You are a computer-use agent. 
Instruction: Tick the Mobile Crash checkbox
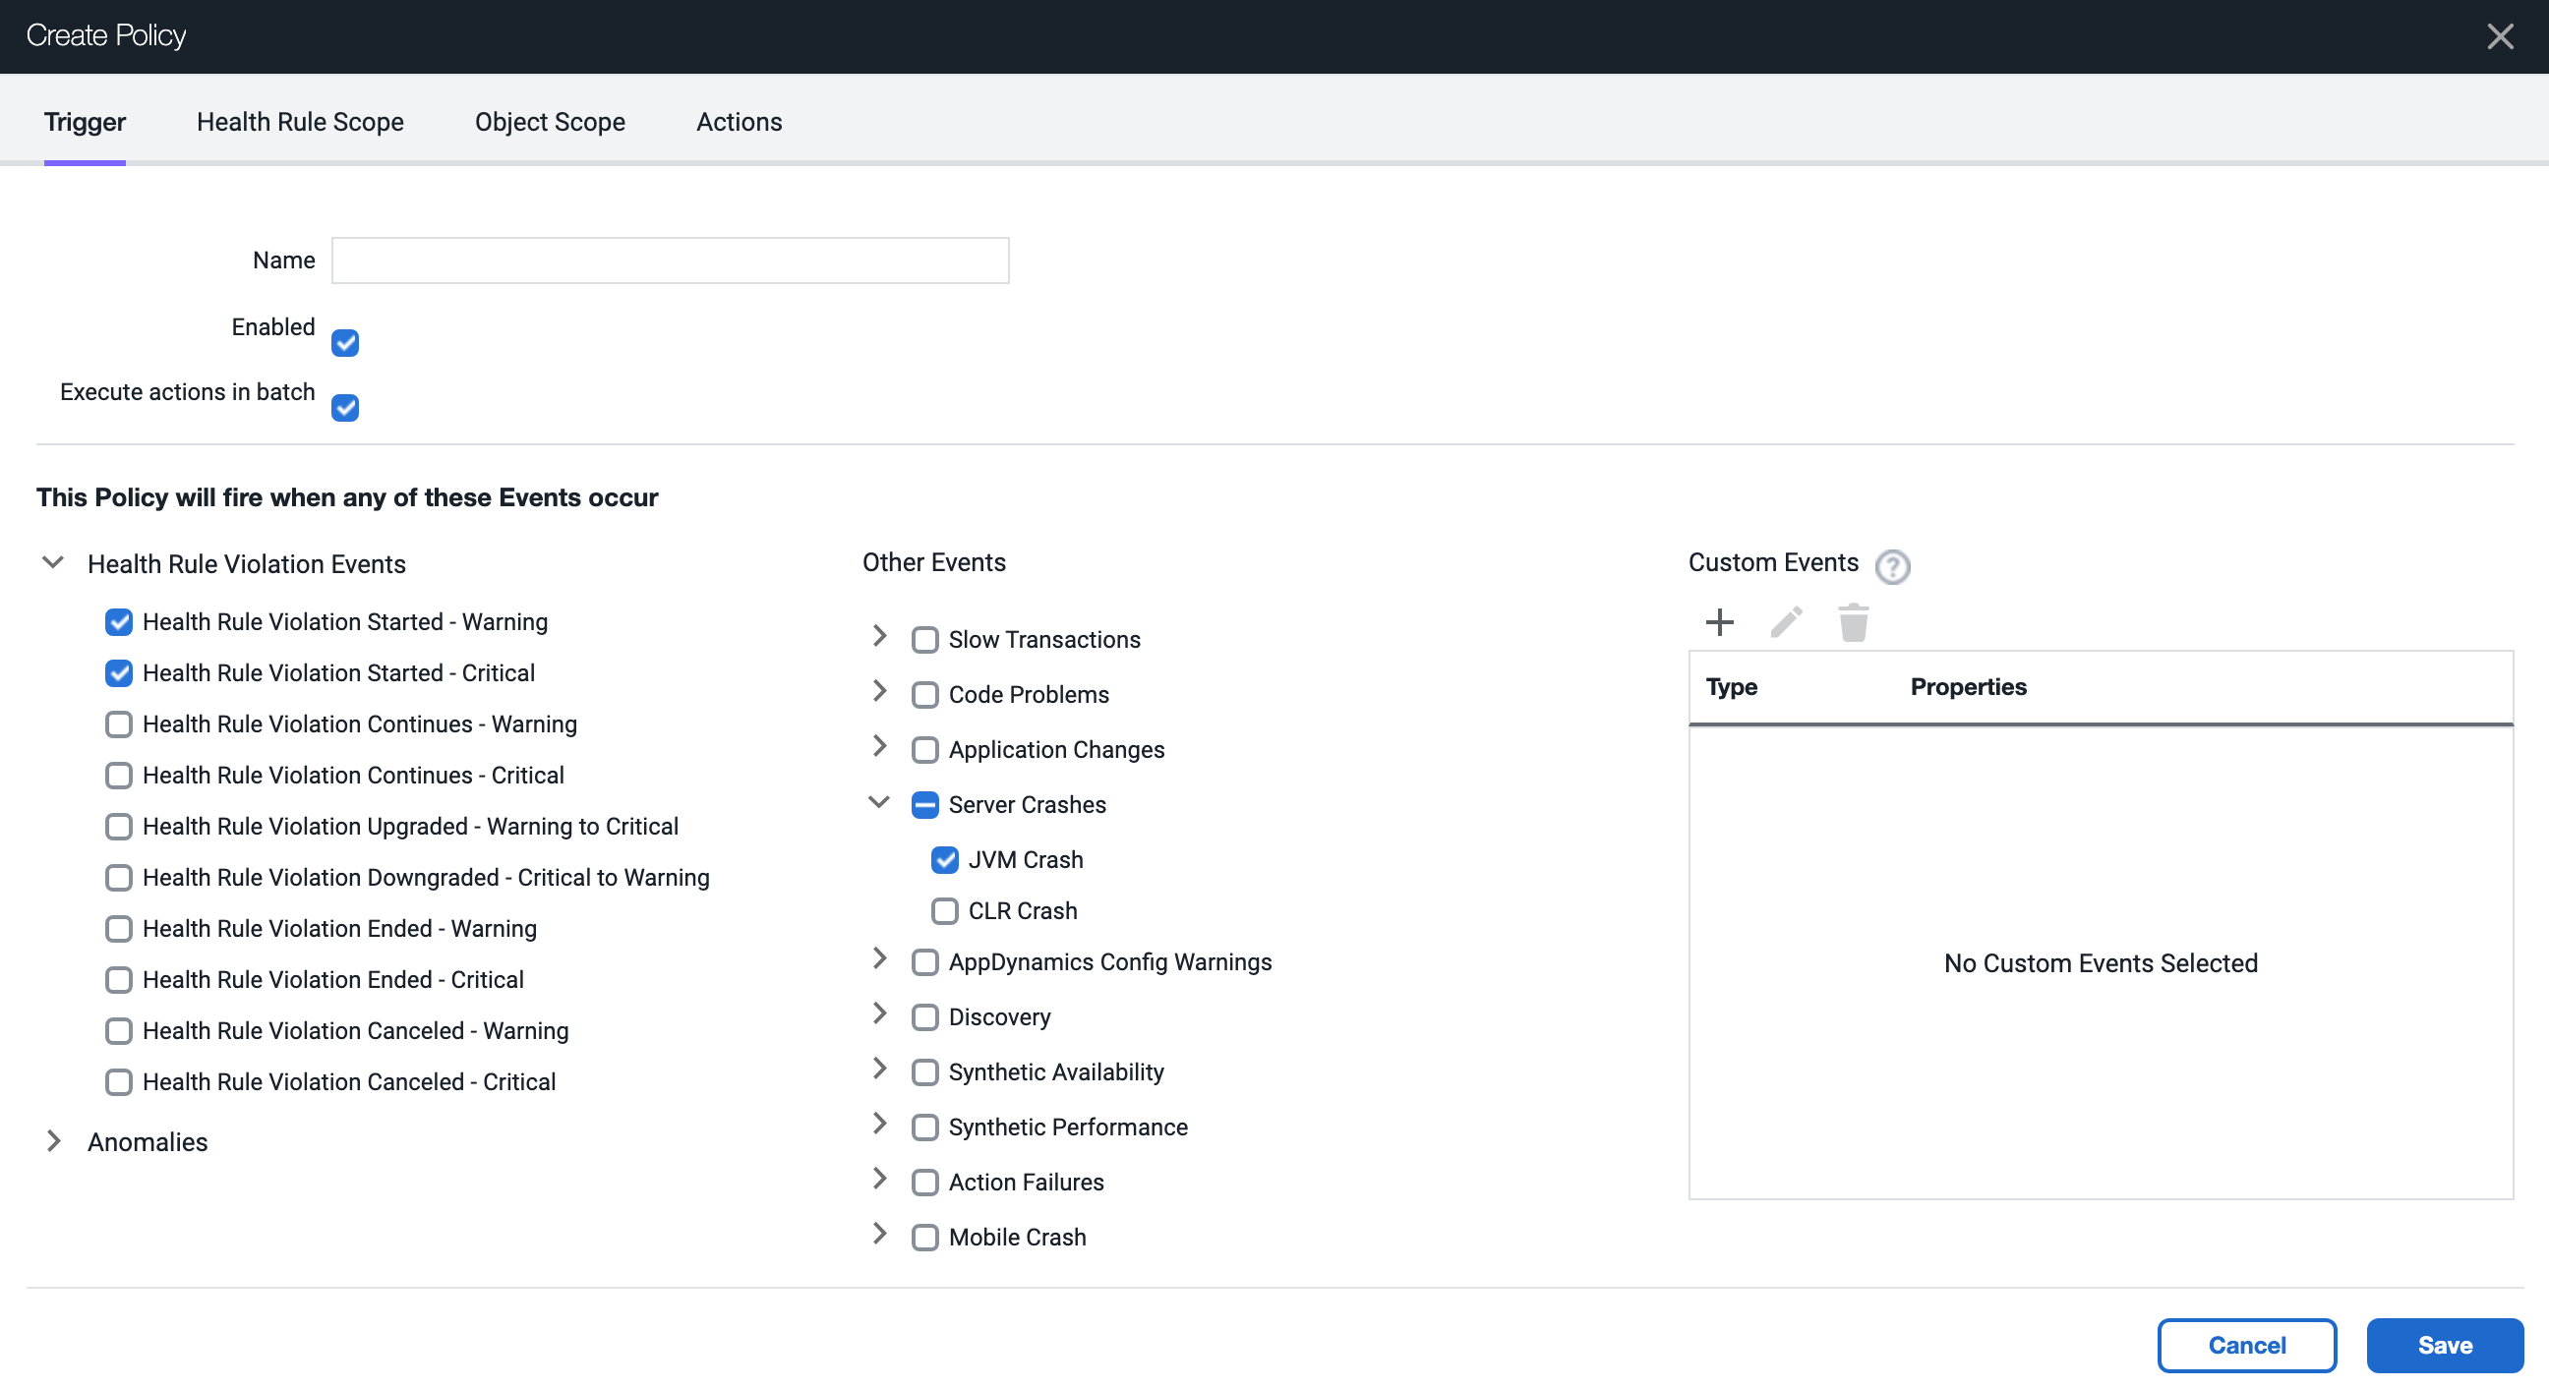[x=925, y=1238]
